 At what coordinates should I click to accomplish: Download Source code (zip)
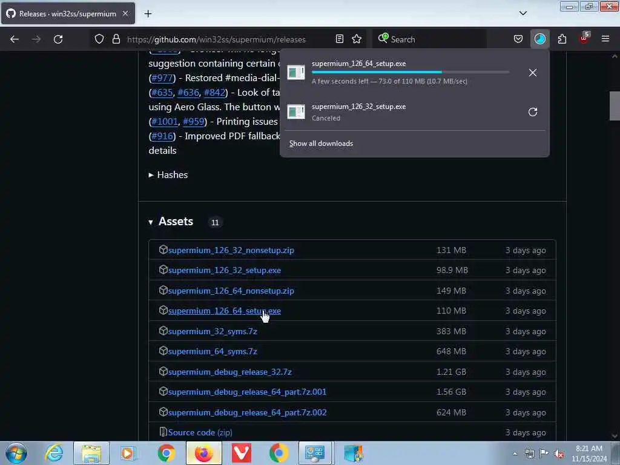pyautogui.click(x=200, y=432)
